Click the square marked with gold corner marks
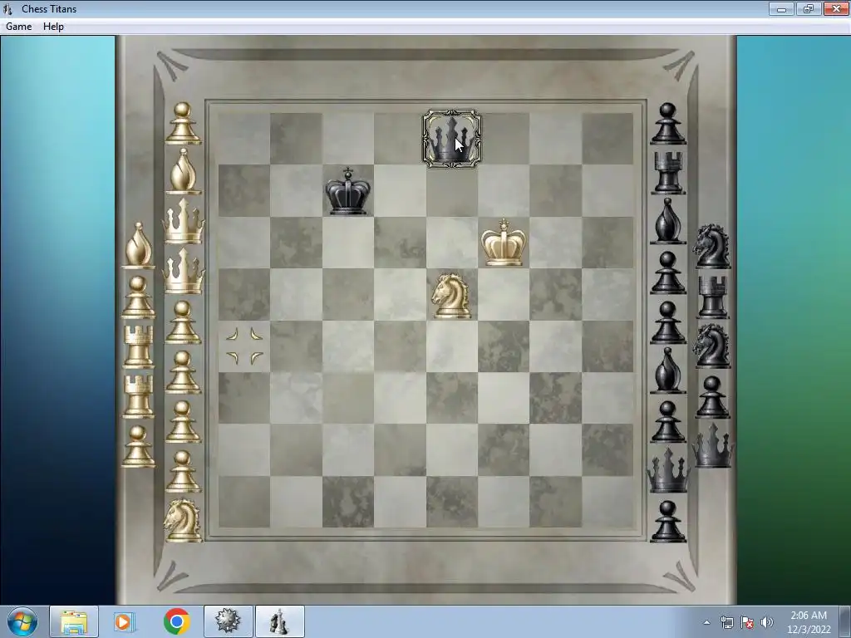Viewport: 851px width, 638px height. coord(244,346)
